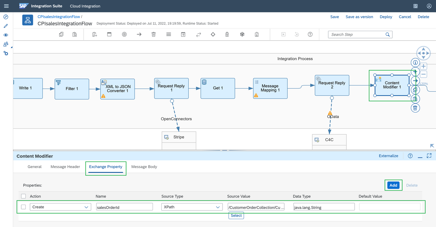Click the Select button under Source Value
436x227 pixels.
click(x=236, y=216)
